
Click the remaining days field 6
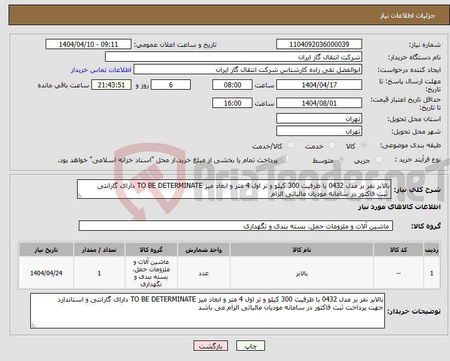[x=171, y=85]
